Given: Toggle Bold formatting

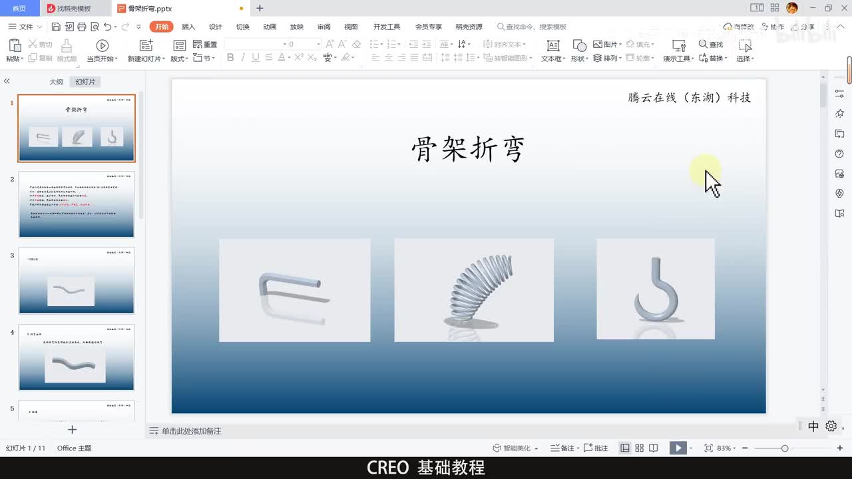Looking at the screenshot, I should click(230, 58).
